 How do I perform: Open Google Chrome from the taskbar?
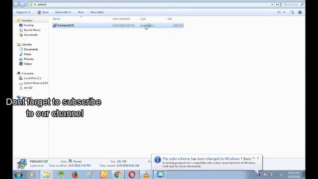[x=118, y=175]
